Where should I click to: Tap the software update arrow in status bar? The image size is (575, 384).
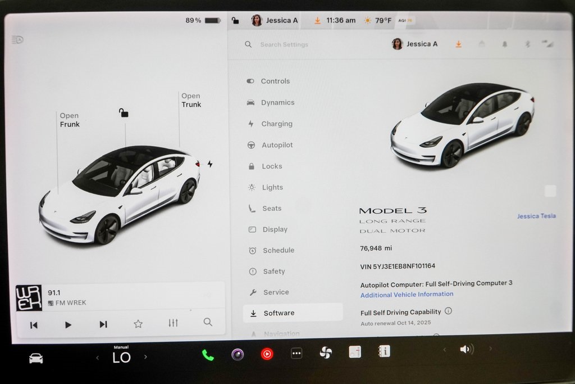pyautogui.click(x=318, y=21)
